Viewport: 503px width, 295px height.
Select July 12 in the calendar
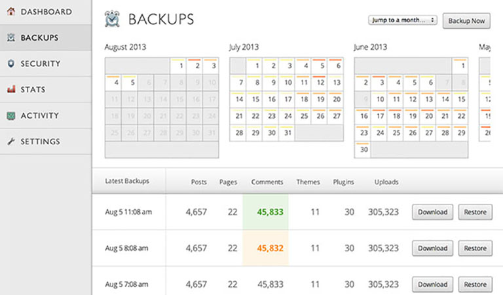[x=319, y=83]
